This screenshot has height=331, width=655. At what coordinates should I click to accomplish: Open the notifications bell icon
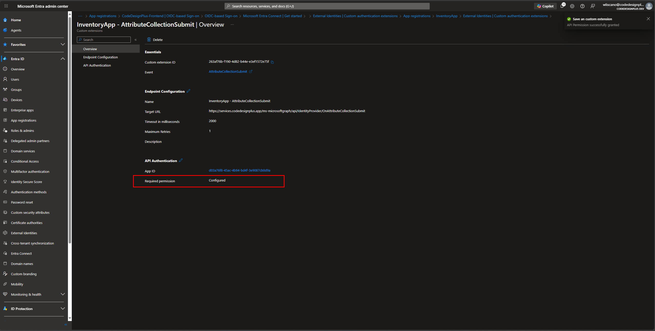[x=562, y=6]
